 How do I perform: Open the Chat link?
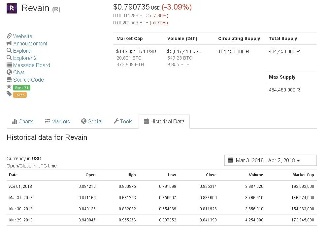click(x=19, y=72)
